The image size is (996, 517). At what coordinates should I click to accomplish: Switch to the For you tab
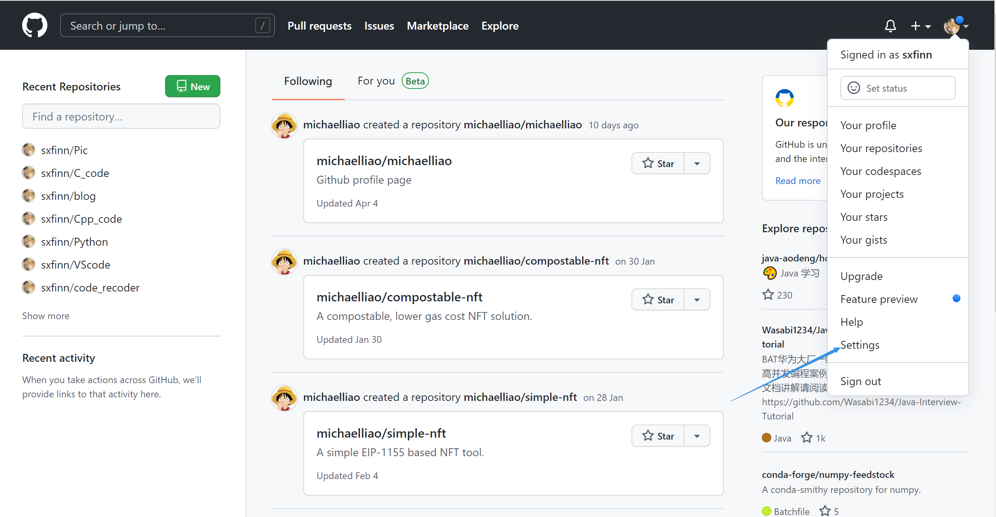click(x=376, y=81)
